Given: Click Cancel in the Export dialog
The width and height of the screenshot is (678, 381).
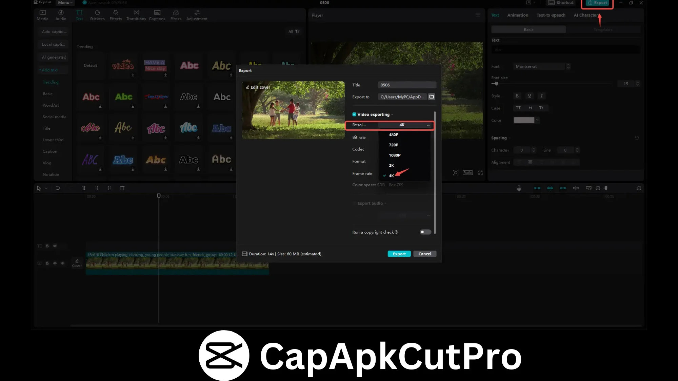Looking at the screenshot, I should pos(425,254).
